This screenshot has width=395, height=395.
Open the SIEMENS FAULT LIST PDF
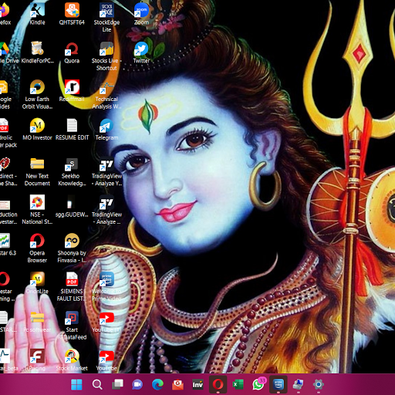(72, 286)
